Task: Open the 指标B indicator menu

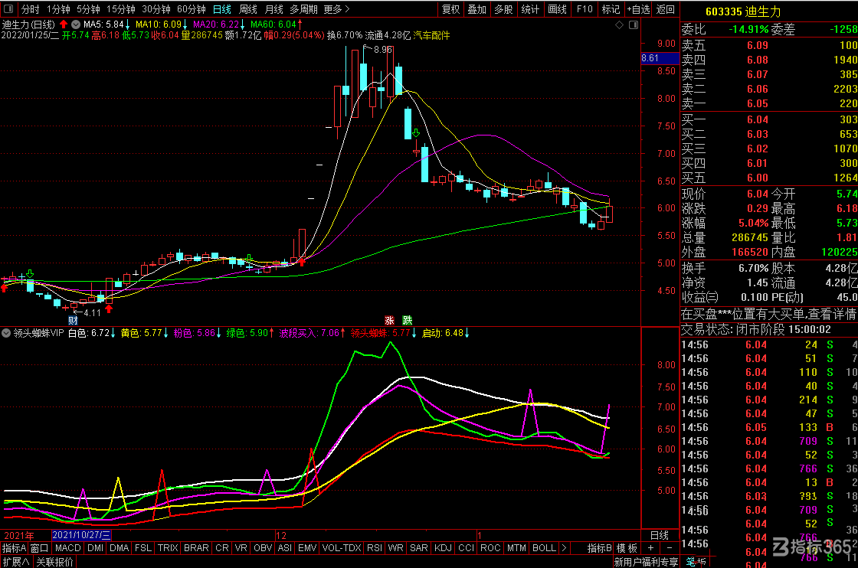Action: [599, 548]
